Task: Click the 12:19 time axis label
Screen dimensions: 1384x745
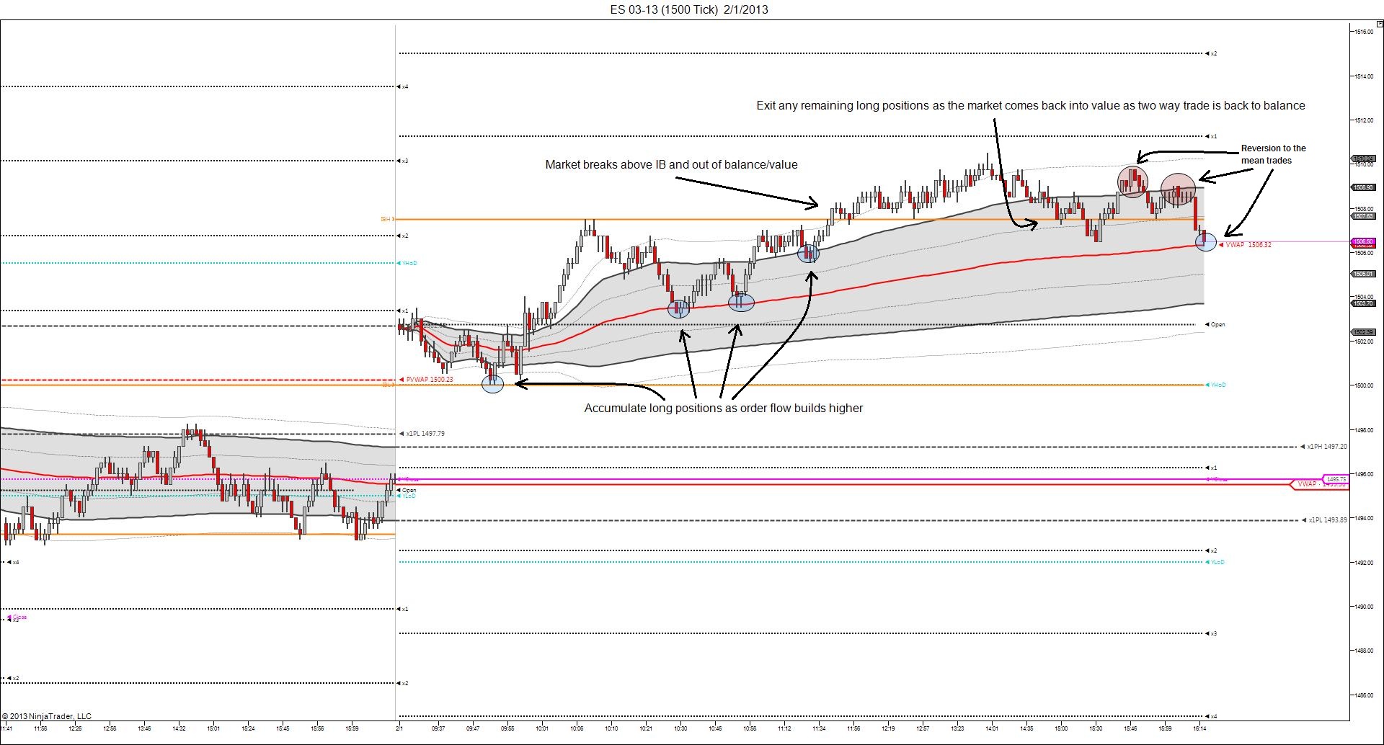Action: 888,728
